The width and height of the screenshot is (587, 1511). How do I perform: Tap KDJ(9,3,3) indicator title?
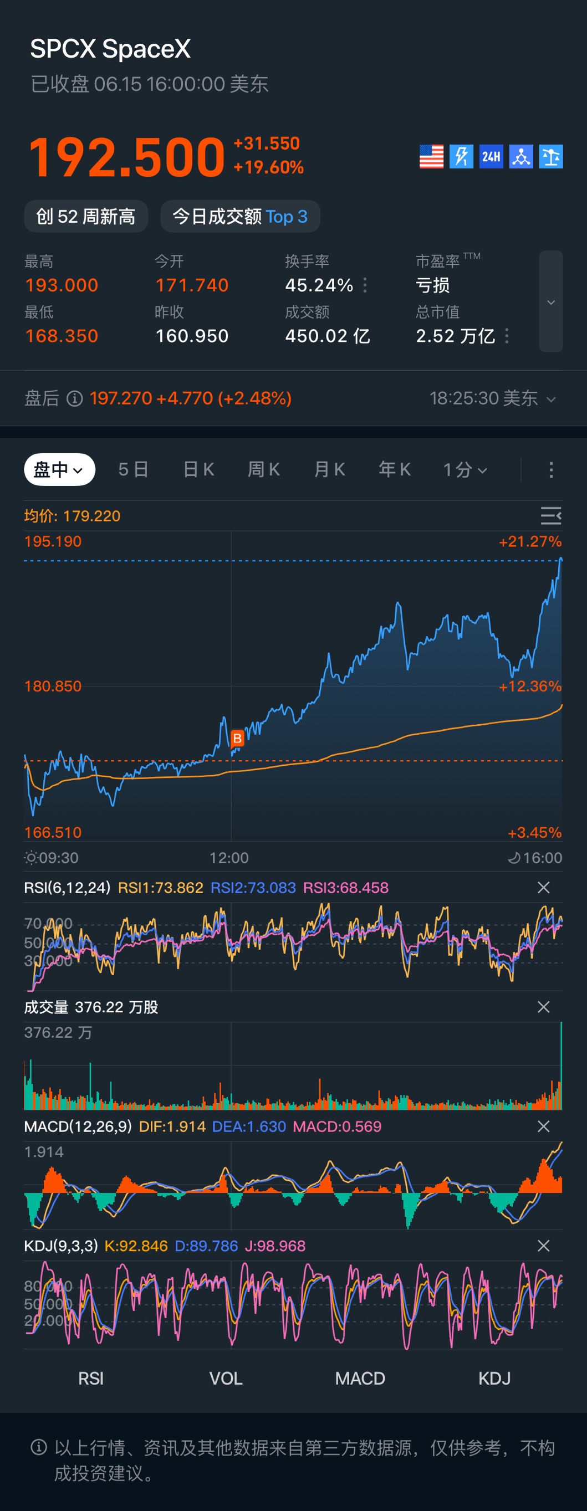pos(61,1246)
